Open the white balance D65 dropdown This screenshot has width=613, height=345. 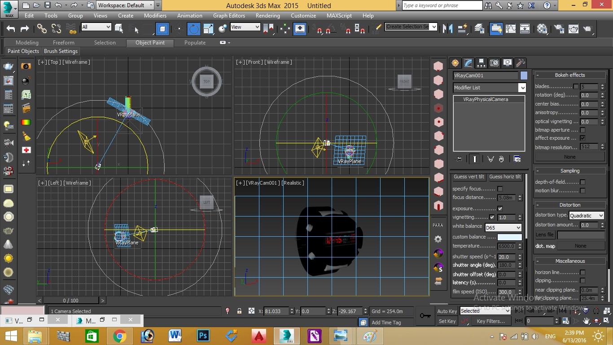[x=503, y=227]
